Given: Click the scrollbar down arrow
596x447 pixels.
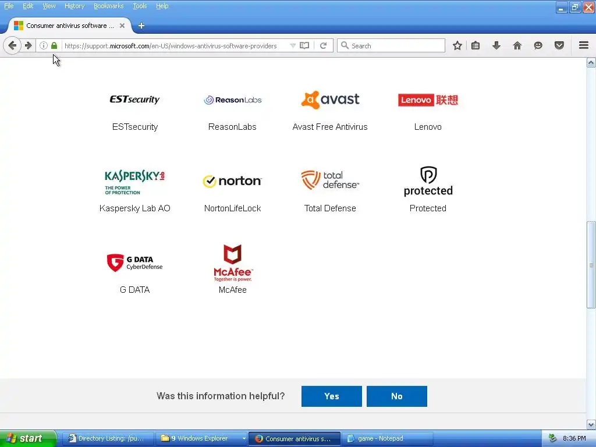Looking at the screenshot, I should click(x=591, y=424).
